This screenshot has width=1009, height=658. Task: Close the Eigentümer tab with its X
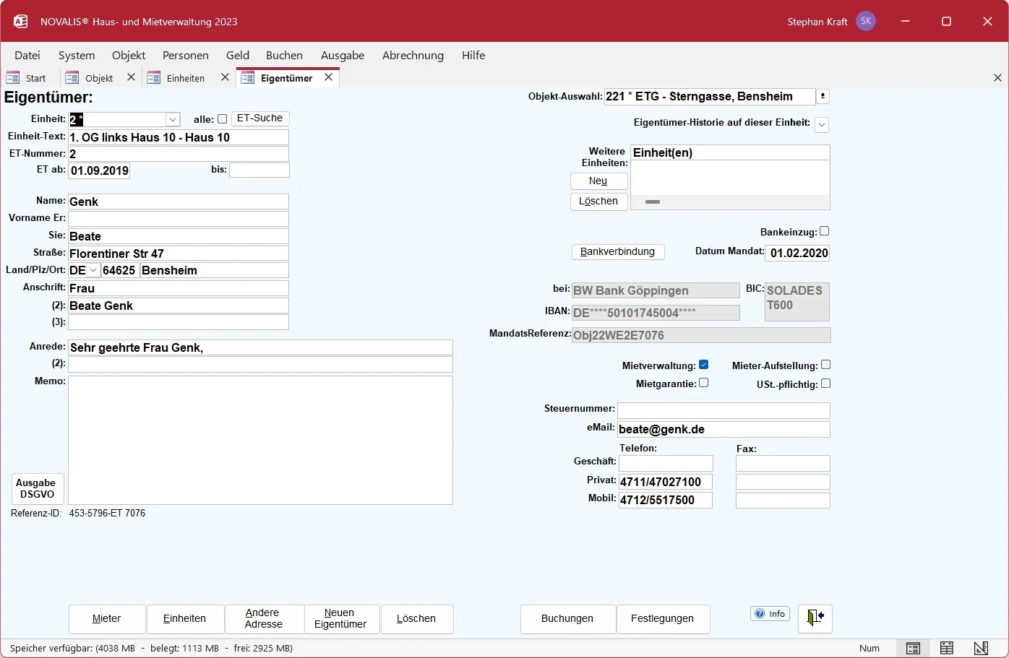(328, 77)
